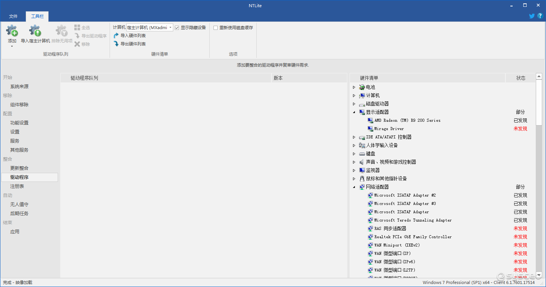Click the 版本 column header

pos(309,78)
